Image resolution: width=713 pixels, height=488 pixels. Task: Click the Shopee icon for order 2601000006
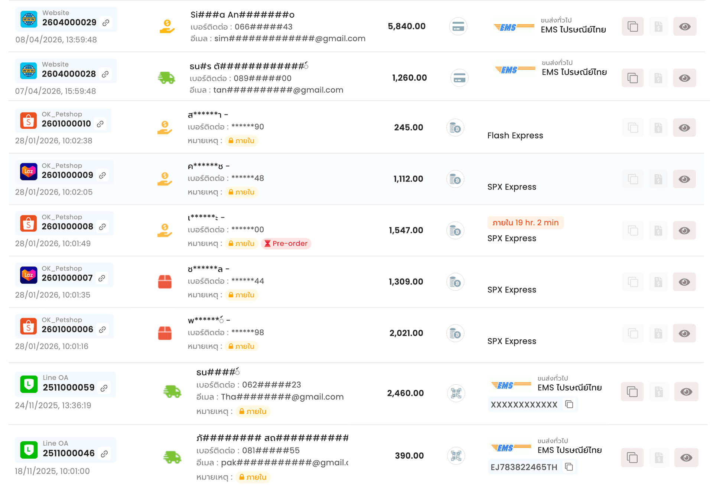(29, 326)
